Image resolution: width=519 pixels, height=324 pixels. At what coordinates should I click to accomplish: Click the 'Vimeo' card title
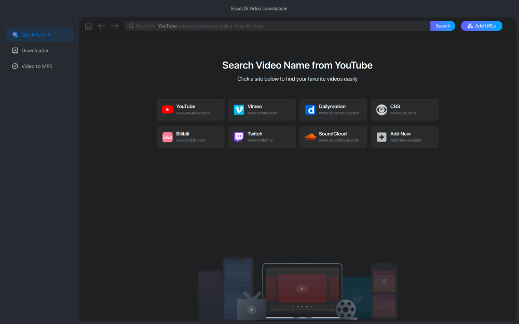point(254,106)
